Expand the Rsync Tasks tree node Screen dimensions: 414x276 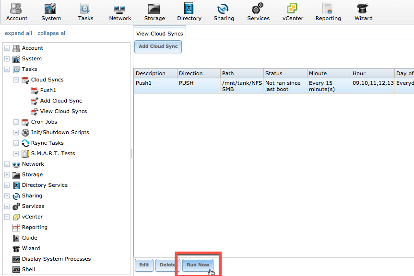point(16,143)
